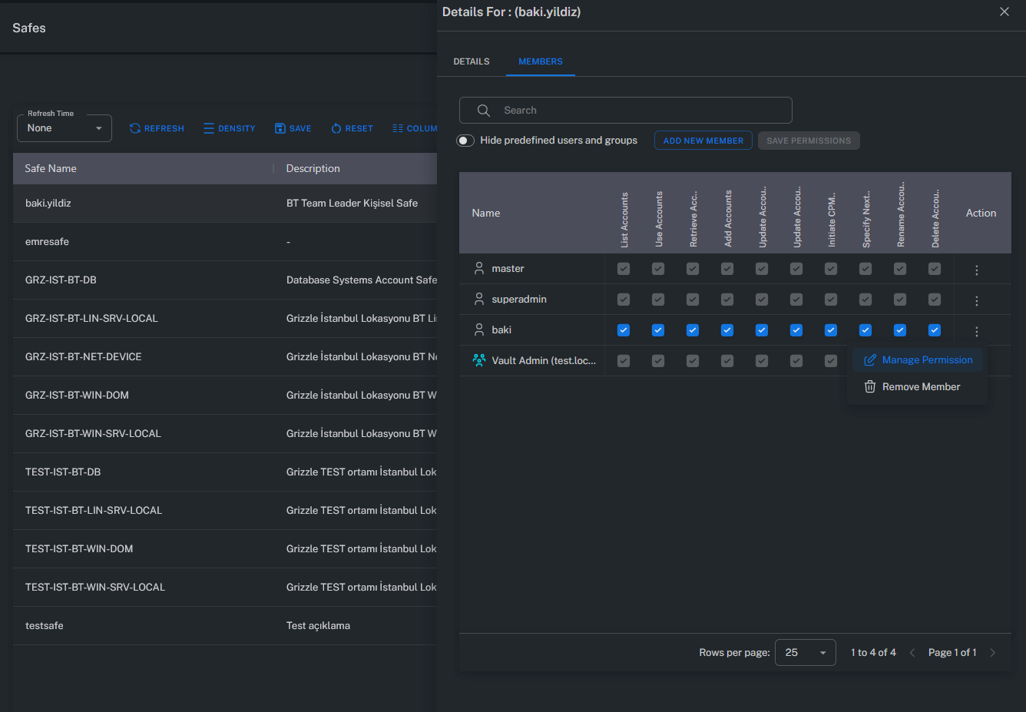
Task: Toggle Hide predefined users and groups
Action: point(465,141)
